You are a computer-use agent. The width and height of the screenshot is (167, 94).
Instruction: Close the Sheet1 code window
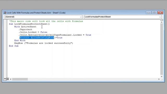(160, 13)
